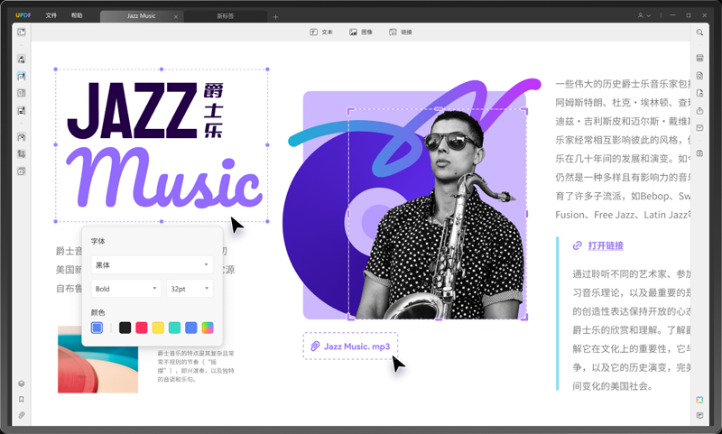Pick the yellow color swatch
Viewport: 722px width, 434px height.
(158, 328)
